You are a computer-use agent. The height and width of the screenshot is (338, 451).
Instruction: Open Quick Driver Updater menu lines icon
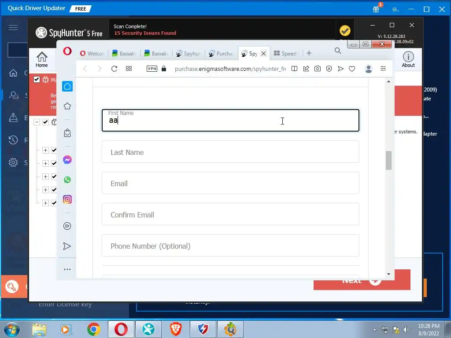point(396,10)
